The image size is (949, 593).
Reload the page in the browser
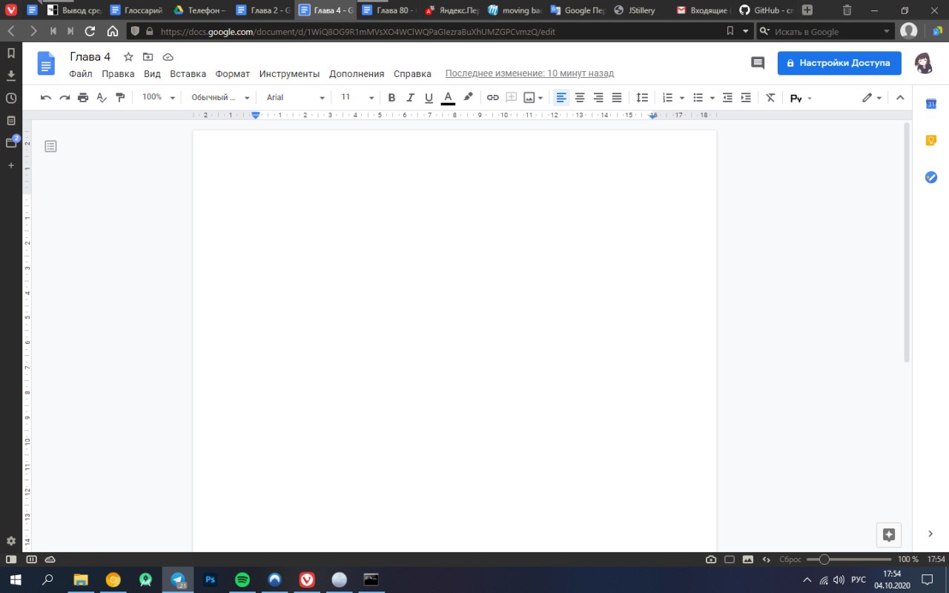(x=90, y=31)
